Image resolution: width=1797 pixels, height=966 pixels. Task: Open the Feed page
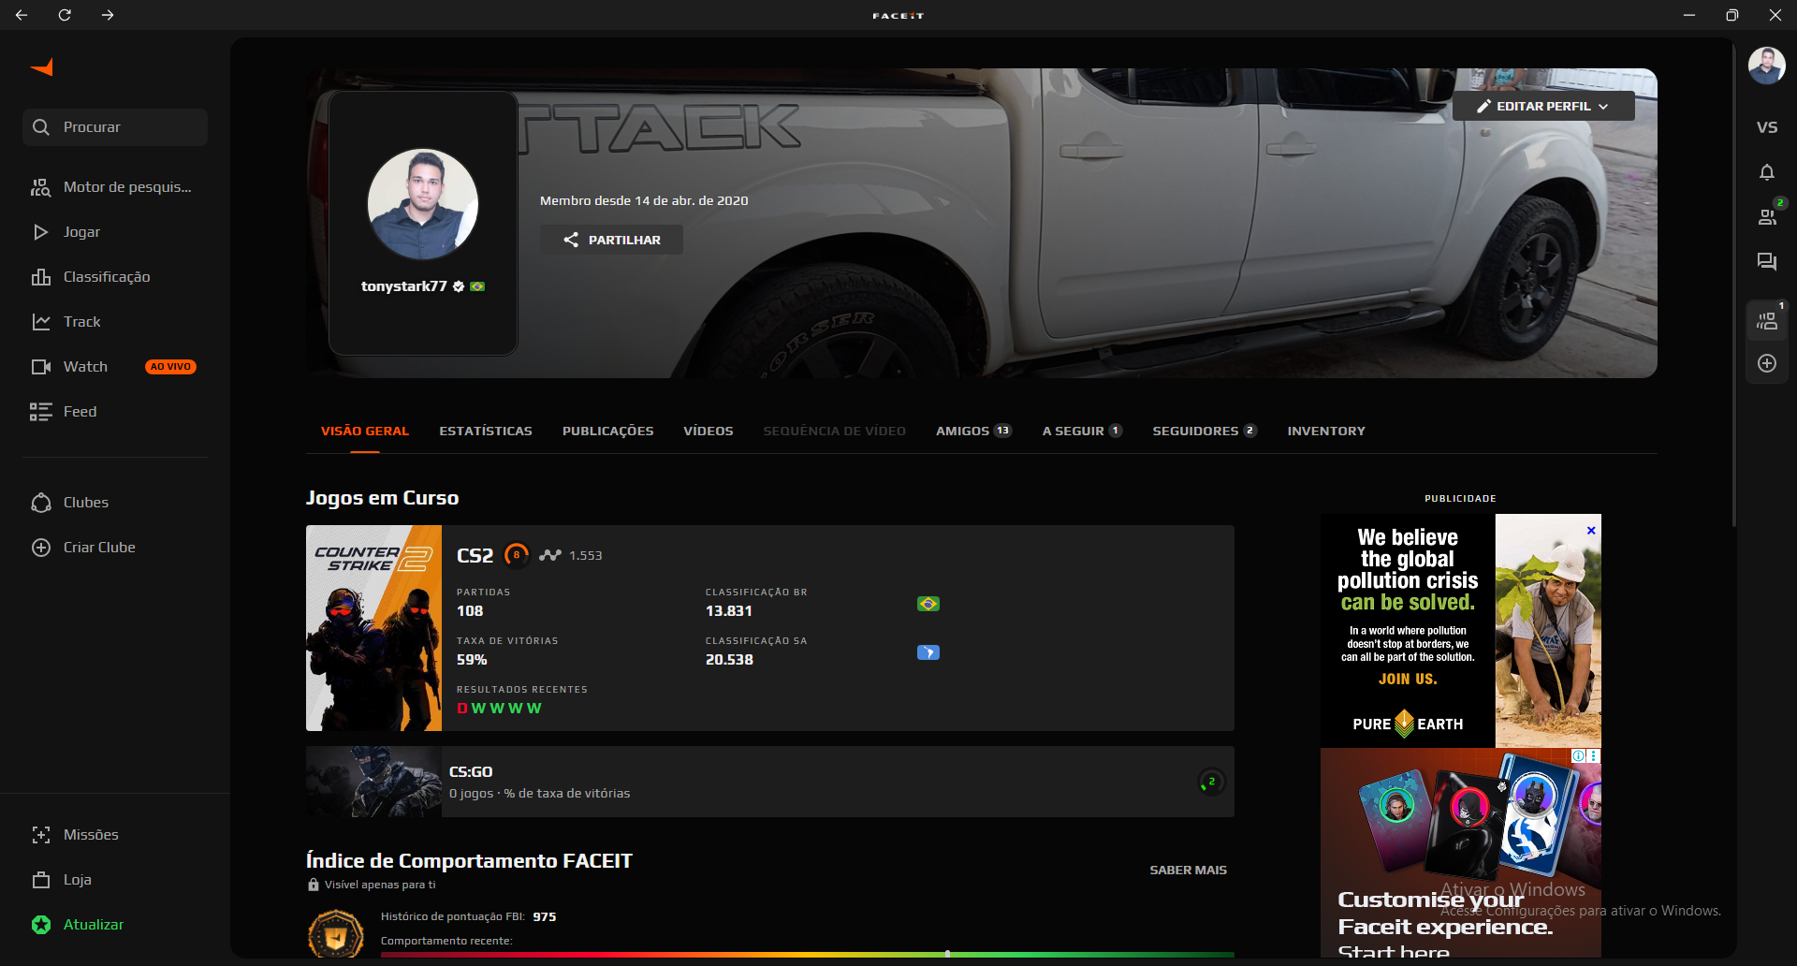(x=115, y=412)
